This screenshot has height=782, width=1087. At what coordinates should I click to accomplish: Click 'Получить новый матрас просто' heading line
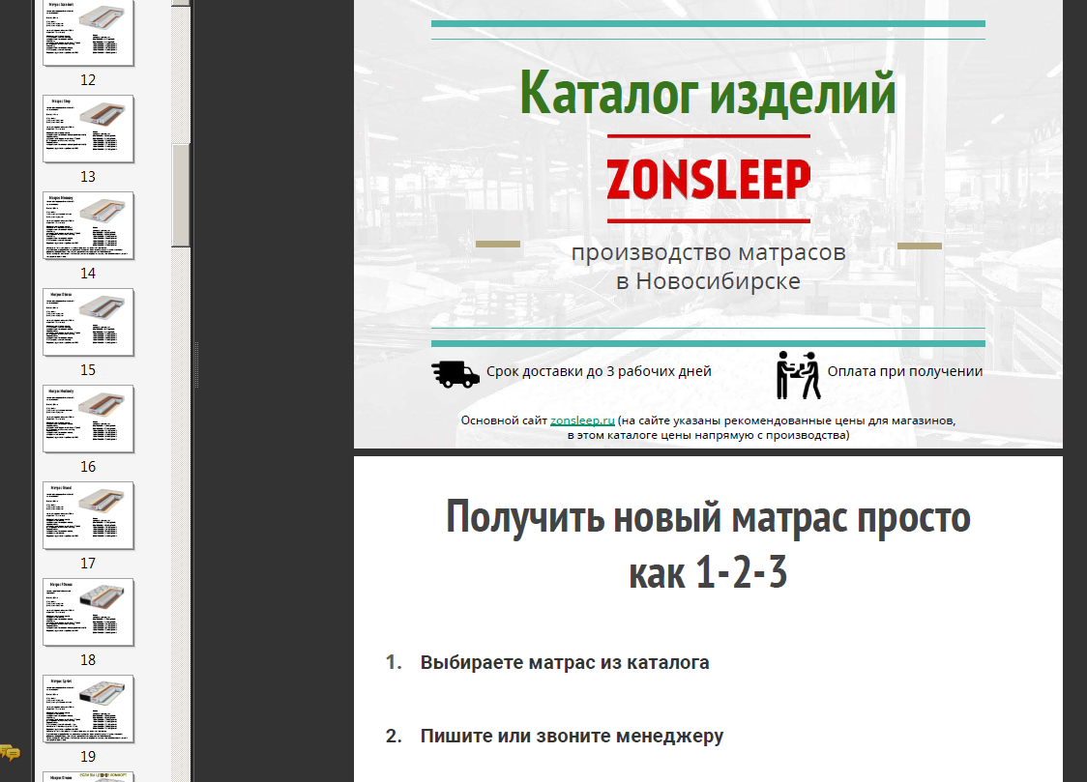[x=708, y=517]
